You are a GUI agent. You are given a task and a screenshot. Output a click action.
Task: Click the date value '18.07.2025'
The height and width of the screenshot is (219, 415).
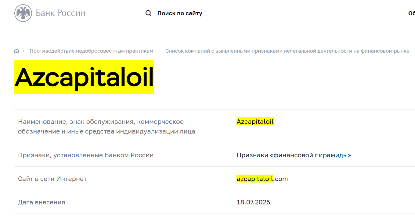(253, 202)
